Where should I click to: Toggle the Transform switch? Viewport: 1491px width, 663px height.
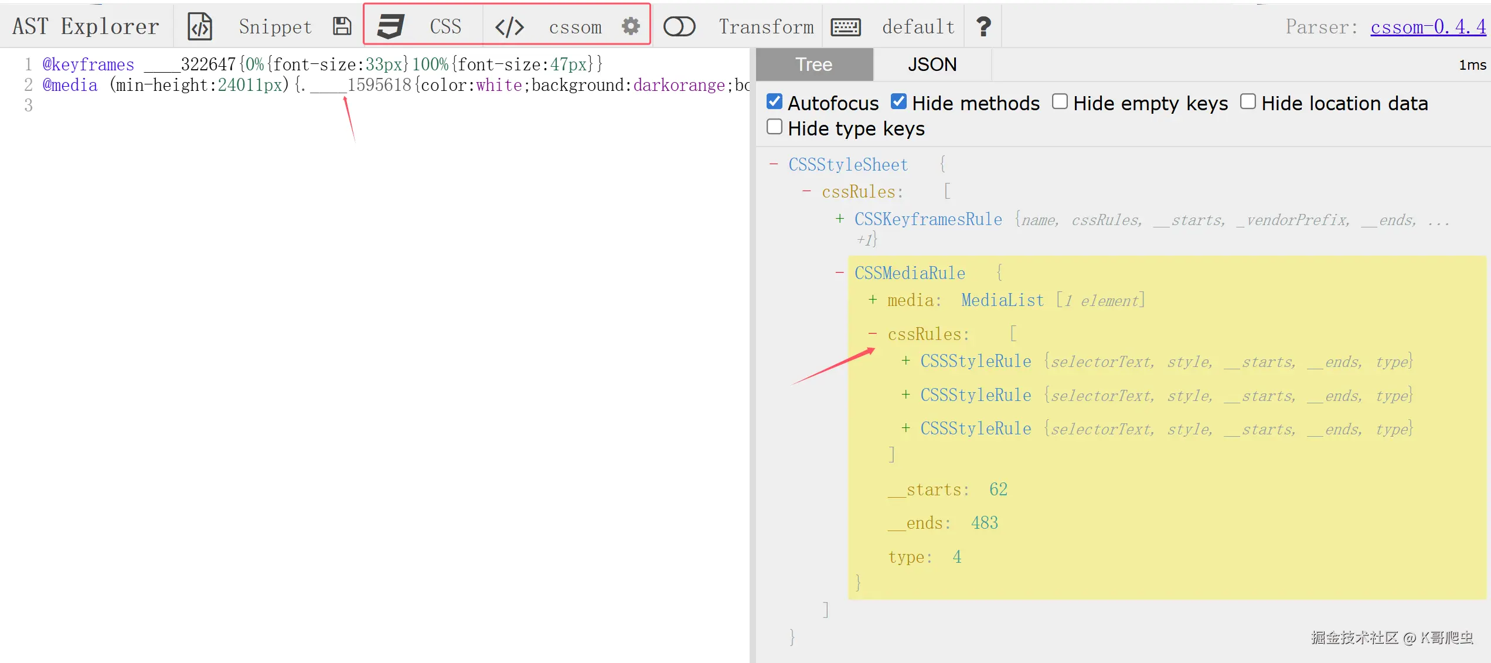[x=679, y=26]
